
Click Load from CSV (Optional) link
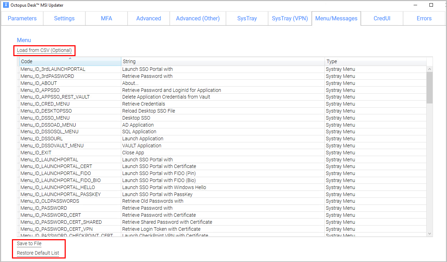tap(44, 50)
